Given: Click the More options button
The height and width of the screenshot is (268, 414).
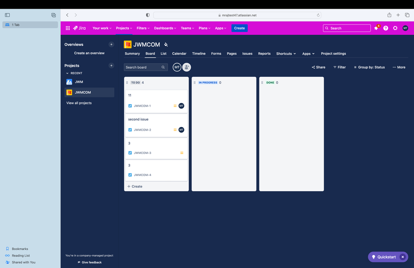Looking at the screenshot, I should coord(399,67).
